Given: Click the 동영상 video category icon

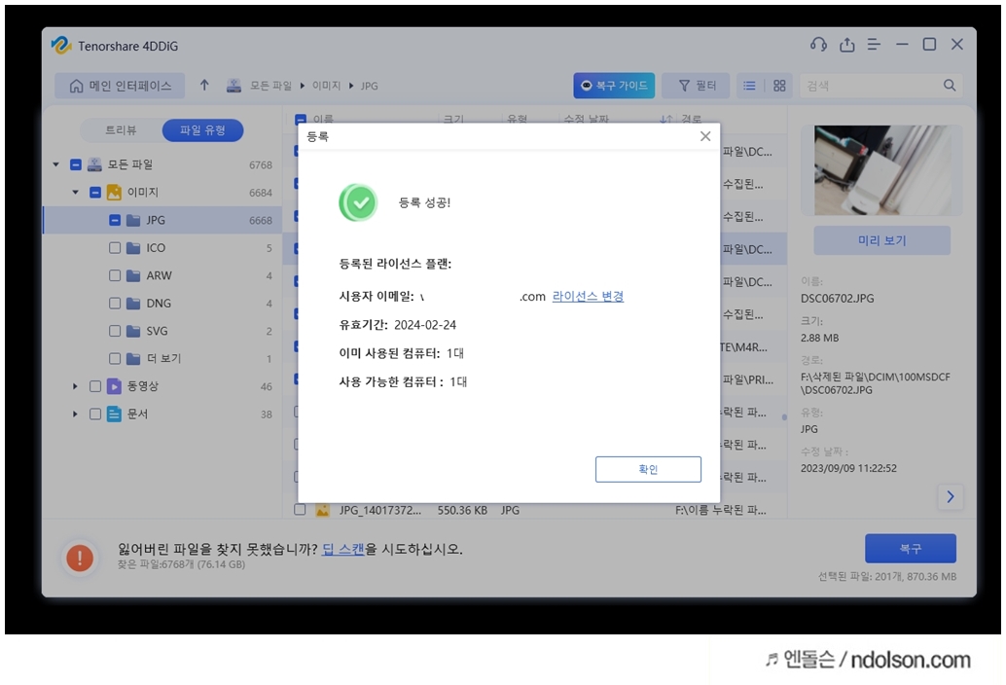Looking at the screenshot, I should click(x=114, y=386).
